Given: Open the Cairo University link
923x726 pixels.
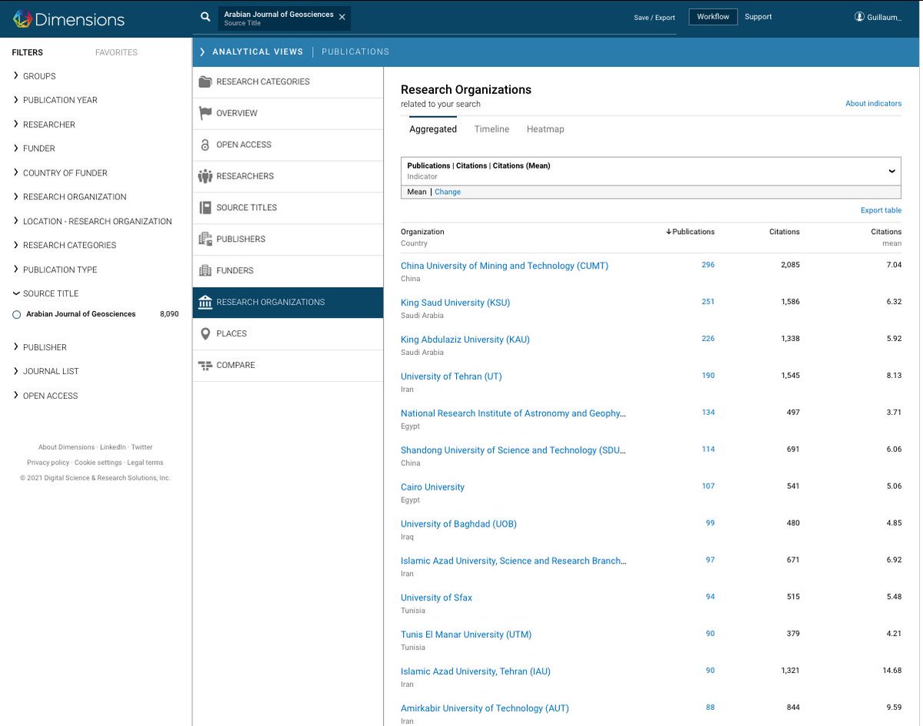Looking at the screenshot, I should click(x=432, y=487).
